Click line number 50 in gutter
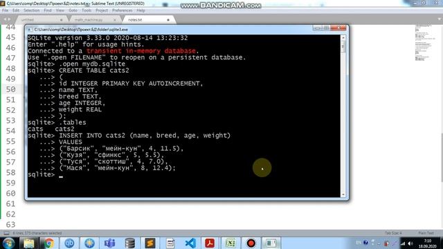The height and width of the screenshot is (249, 443). coord(11,89)
